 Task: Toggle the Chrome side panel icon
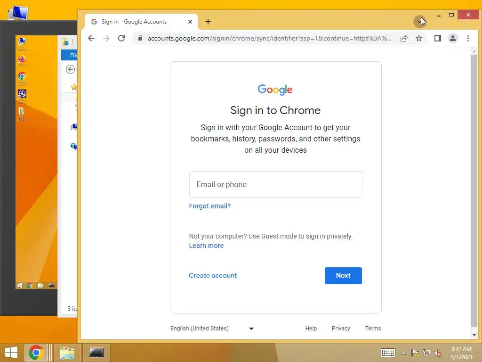tap(437, 38)
